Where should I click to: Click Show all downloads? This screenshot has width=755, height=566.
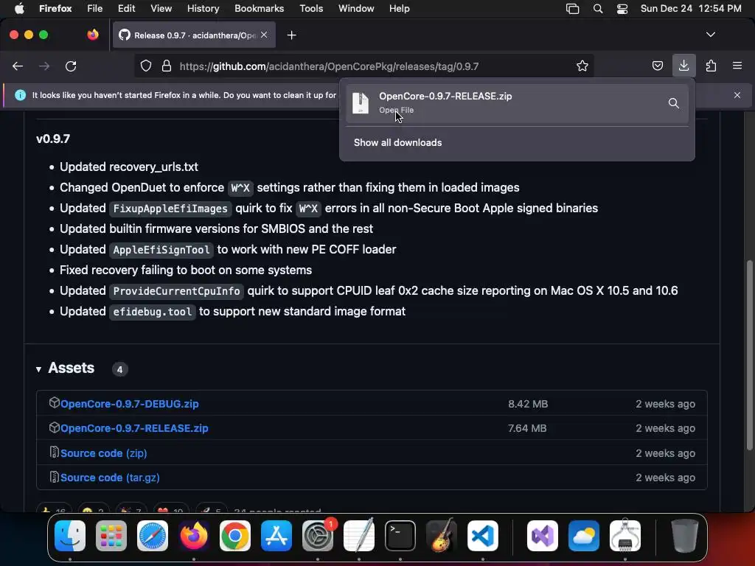tap(397, 142)
